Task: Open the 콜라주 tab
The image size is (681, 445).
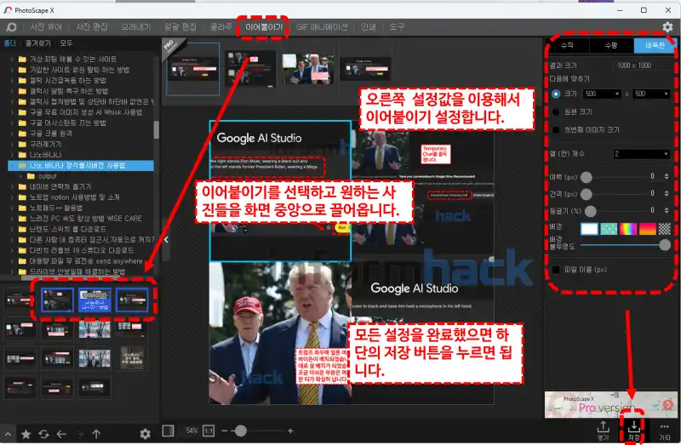Action: coord(221,27)
